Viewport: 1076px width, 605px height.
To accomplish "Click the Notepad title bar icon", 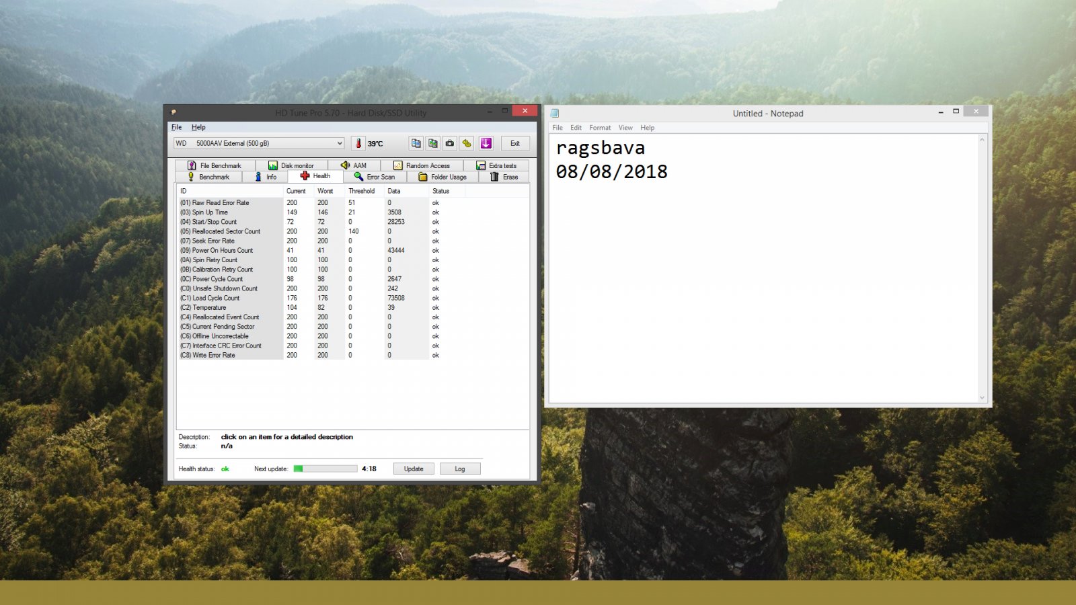I will pyautogui.click(x=555, y=114).
